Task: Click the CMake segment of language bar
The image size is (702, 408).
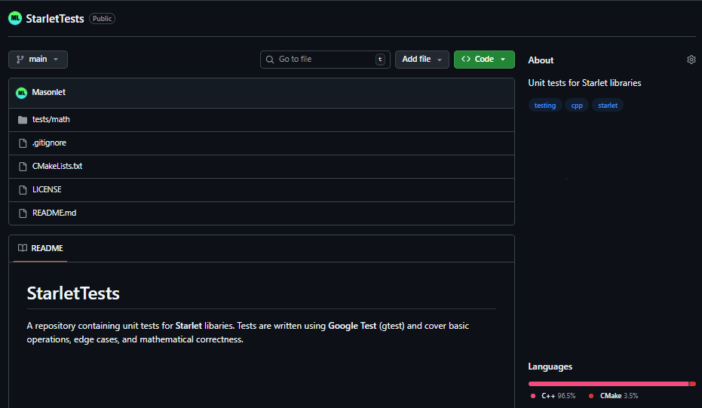Action: pos(693,384)
